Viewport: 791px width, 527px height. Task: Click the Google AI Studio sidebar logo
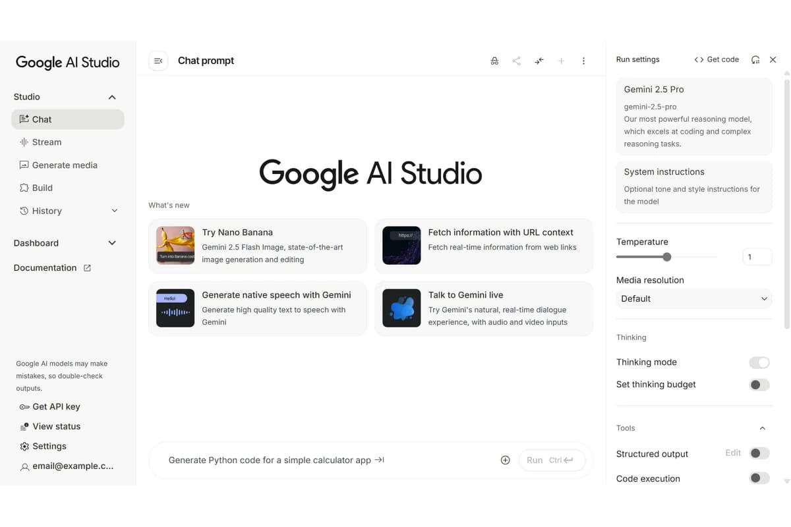(67, 63)
